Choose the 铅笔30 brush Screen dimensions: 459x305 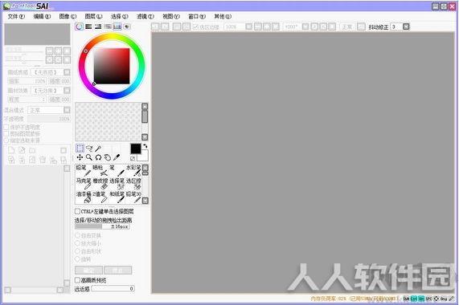(133, 197)
